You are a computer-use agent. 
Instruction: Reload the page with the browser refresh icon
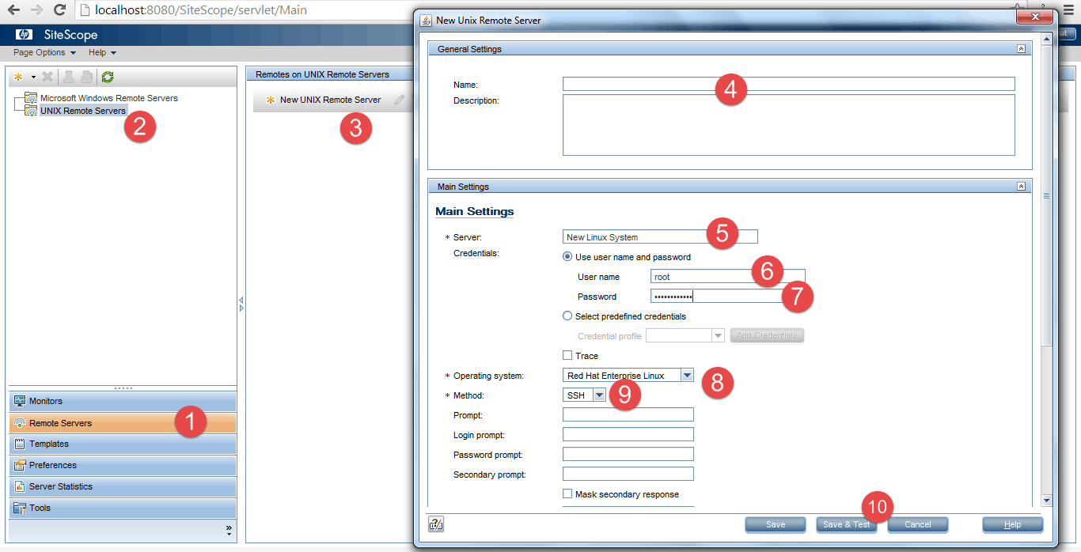click(x=59, y=10)
